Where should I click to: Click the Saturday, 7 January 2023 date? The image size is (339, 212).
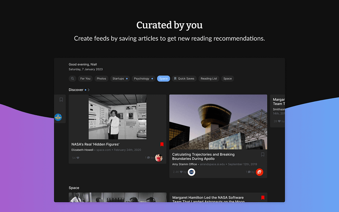point(85,69)
